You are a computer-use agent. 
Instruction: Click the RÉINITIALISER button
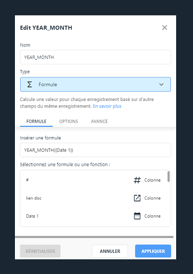click(40, 251)
